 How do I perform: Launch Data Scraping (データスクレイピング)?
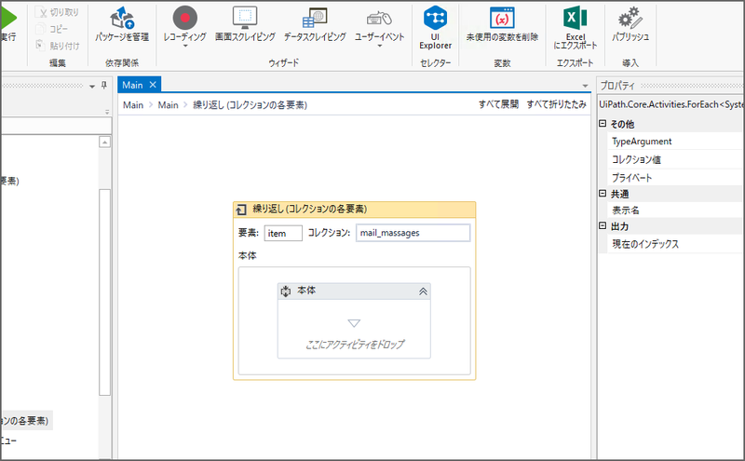[x=315, y=24]
